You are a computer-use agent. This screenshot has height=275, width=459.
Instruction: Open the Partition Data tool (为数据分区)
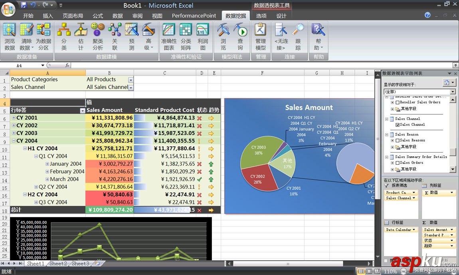44,37
